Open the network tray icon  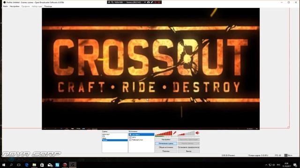tap(270, 165)
